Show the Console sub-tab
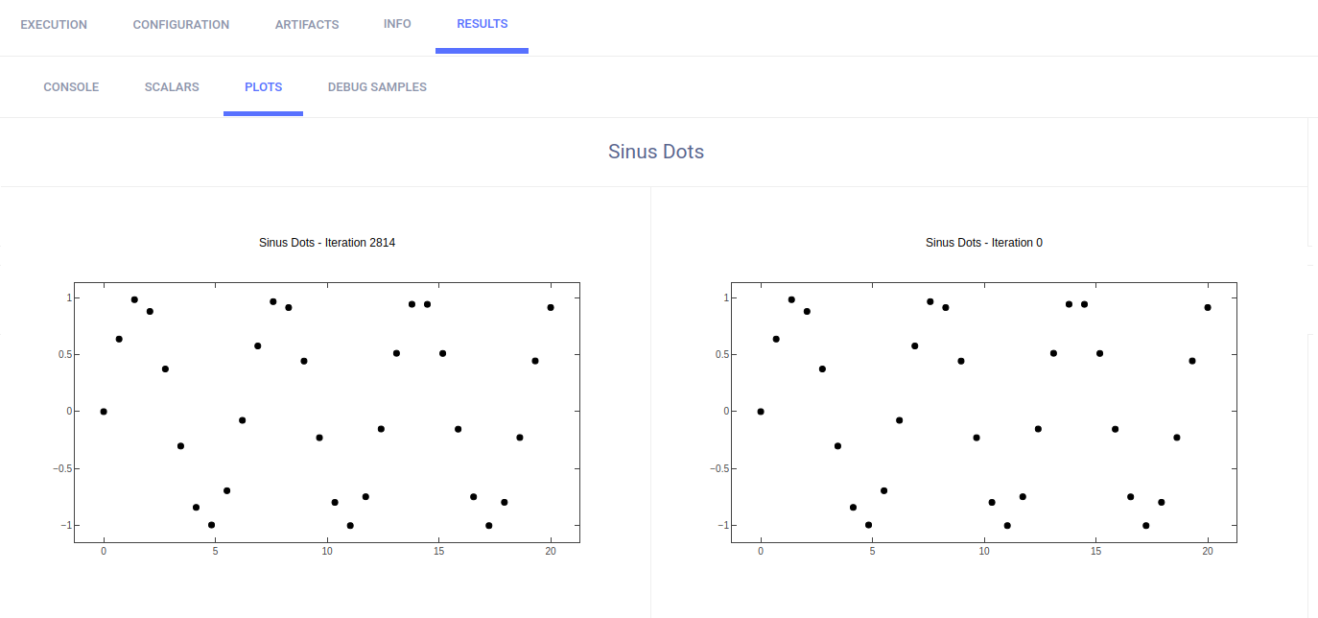Screen dimensions: 1318x618 [x=71, y=87]
